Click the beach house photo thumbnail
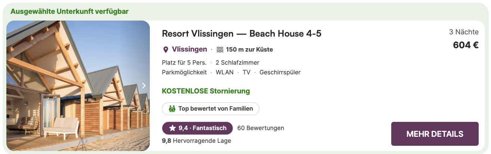Screen dimensions: 491x154 [x=78, y=86]
